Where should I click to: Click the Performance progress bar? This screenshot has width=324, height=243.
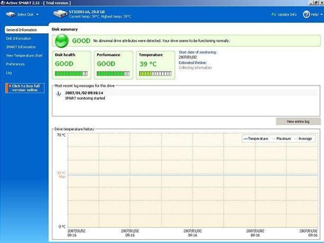(x=113, y=74)
